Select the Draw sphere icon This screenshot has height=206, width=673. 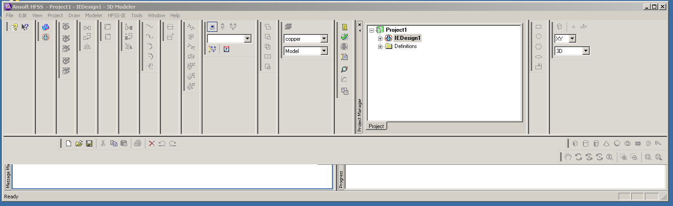617,144
